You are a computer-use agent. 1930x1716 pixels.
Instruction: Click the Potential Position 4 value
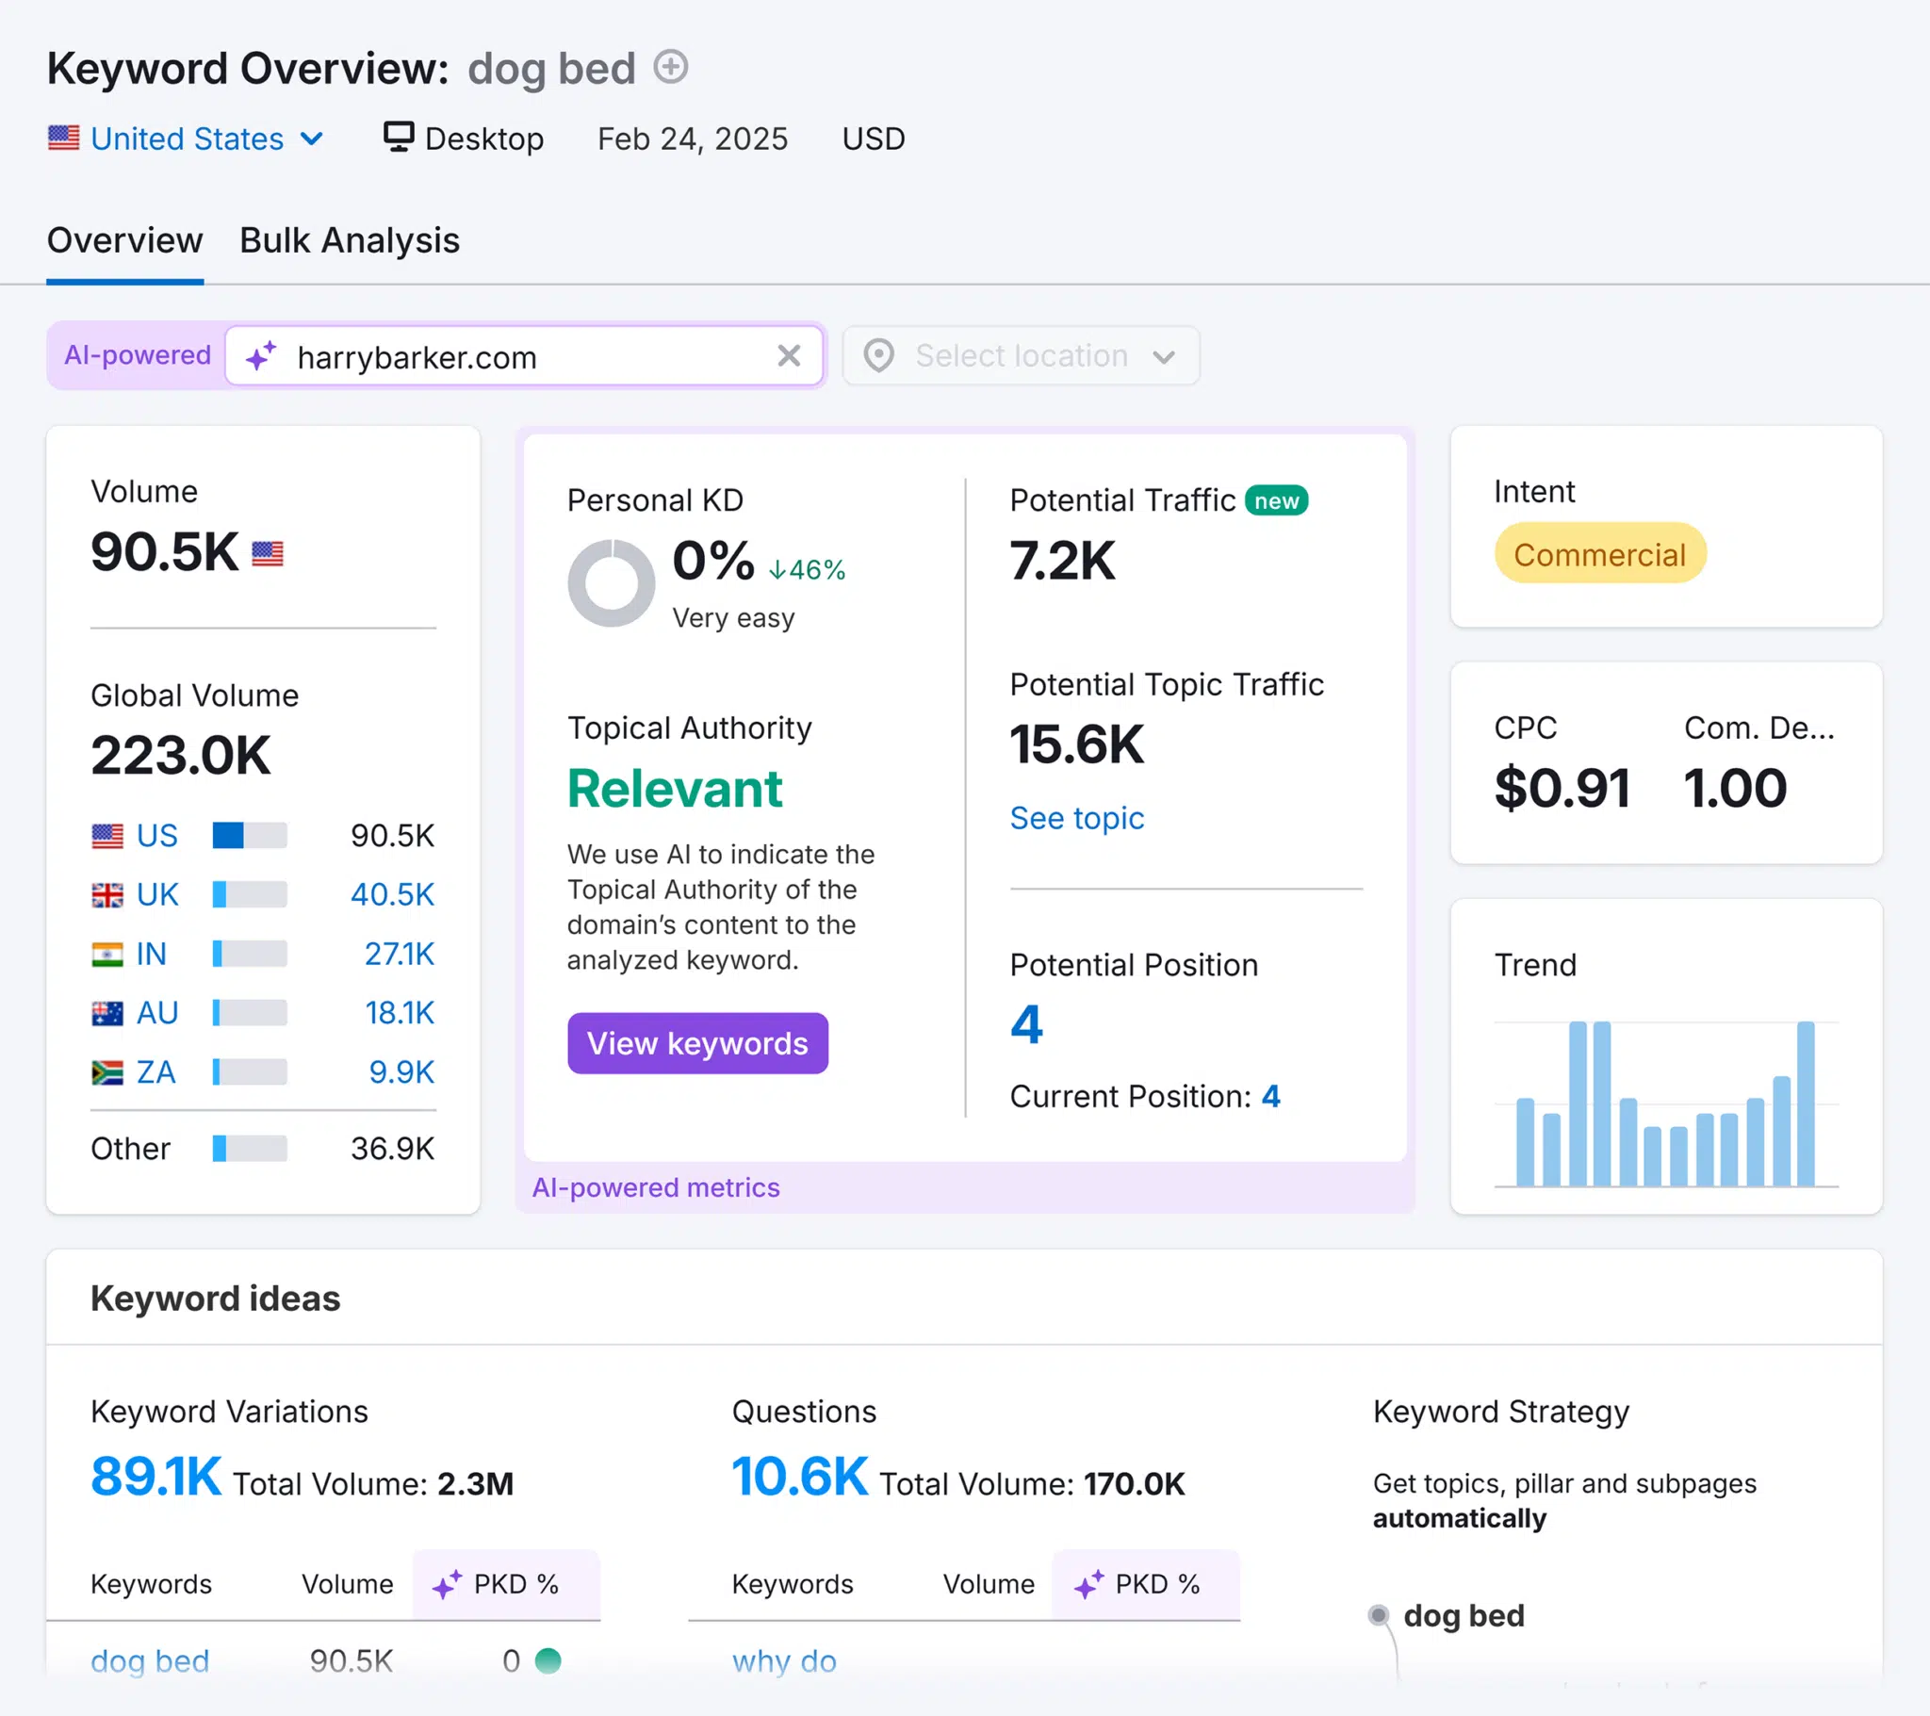1026,1023
